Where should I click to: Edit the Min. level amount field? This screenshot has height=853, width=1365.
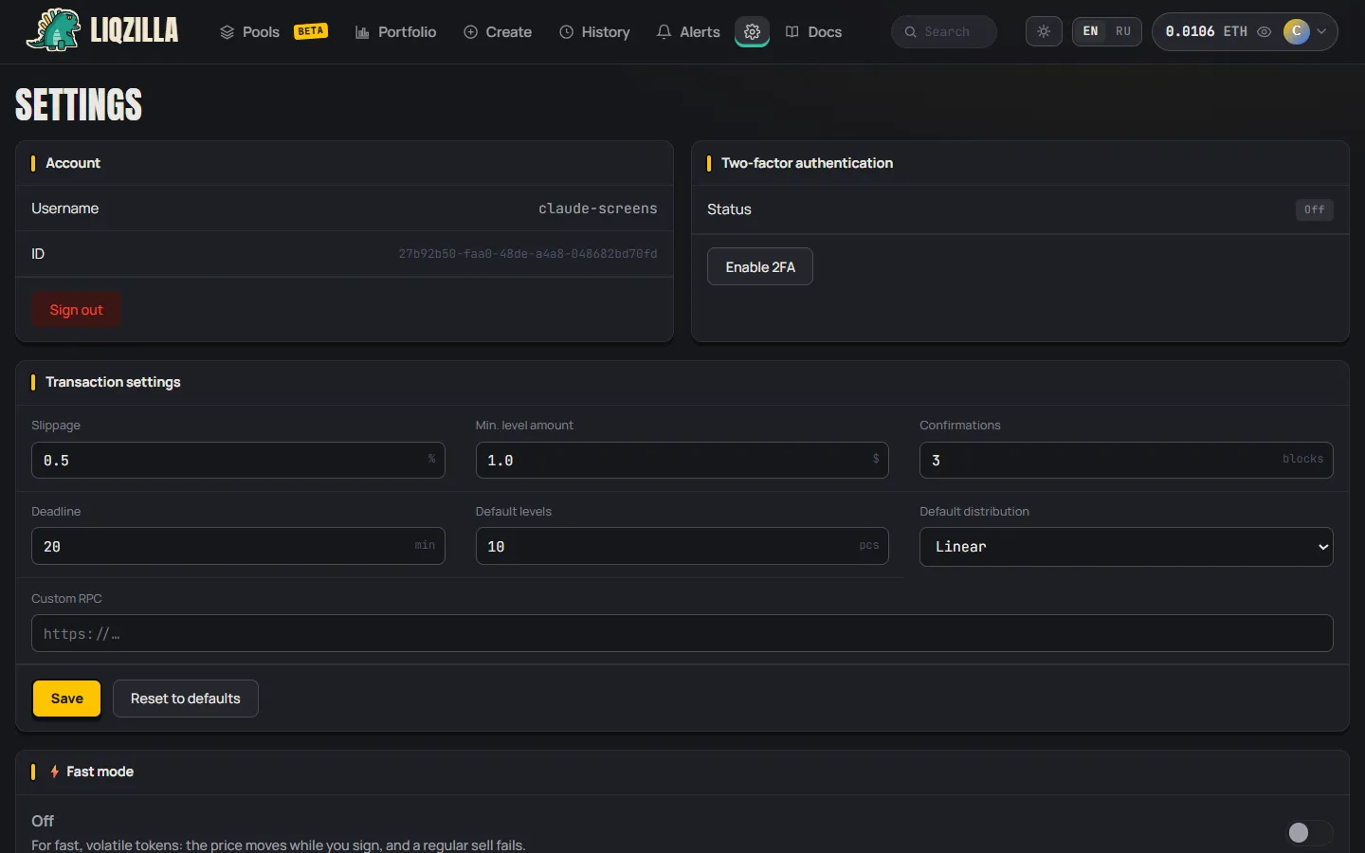[682, 460]
